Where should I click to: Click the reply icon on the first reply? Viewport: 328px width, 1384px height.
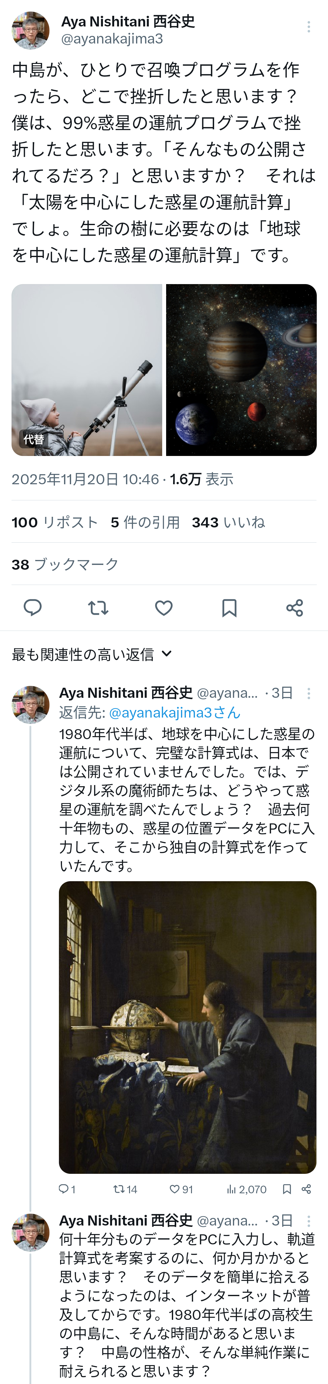pyautogui.click(x=64, y=1189)
